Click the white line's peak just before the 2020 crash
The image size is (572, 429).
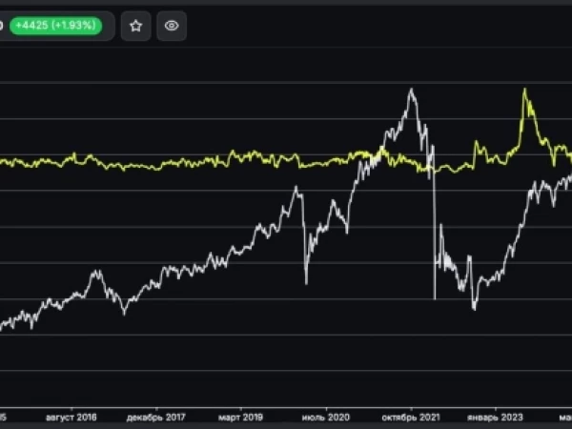coord(296,188)
